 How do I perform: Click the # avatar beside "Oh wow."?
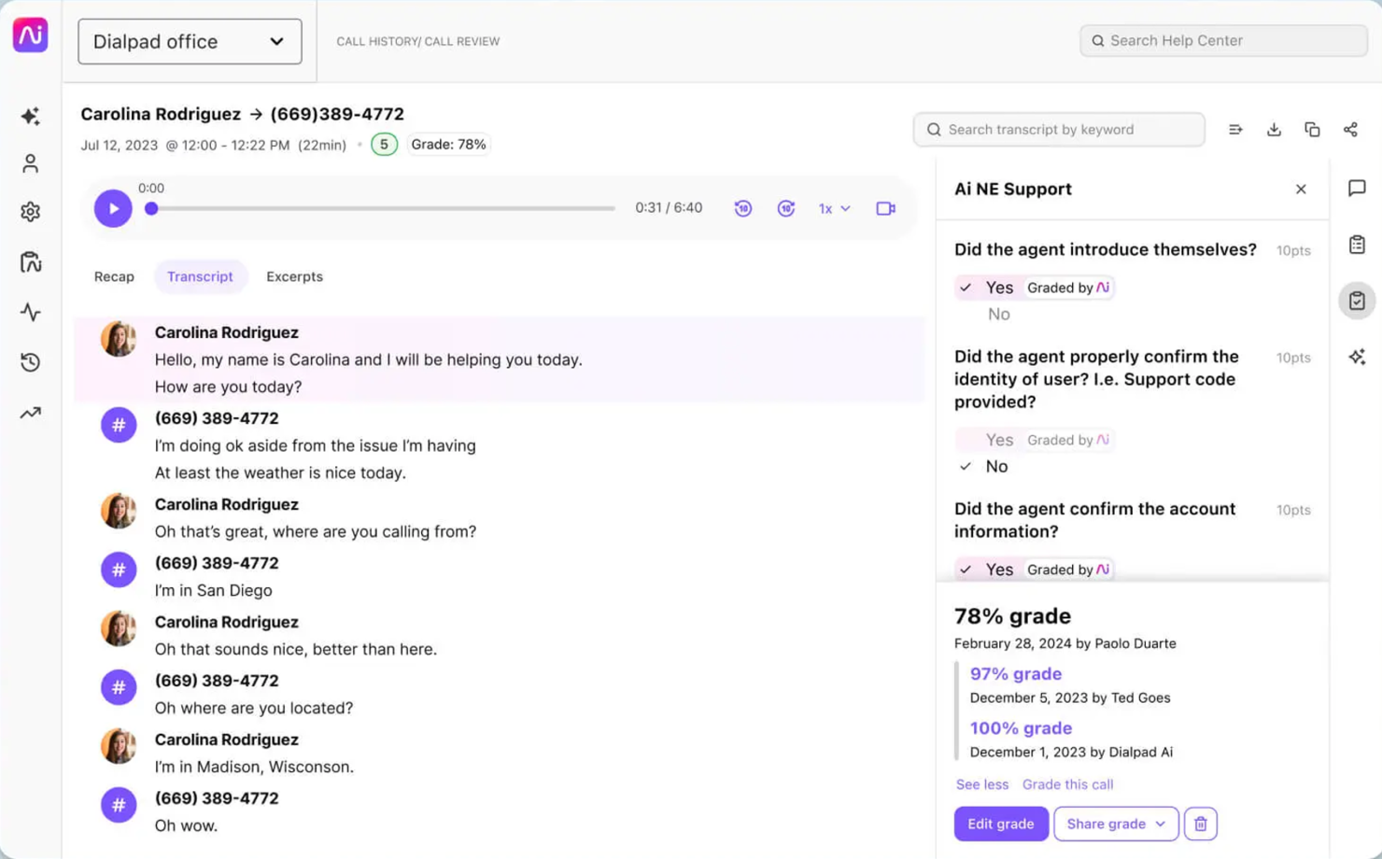pyautogui.click(x=119, y=805)
